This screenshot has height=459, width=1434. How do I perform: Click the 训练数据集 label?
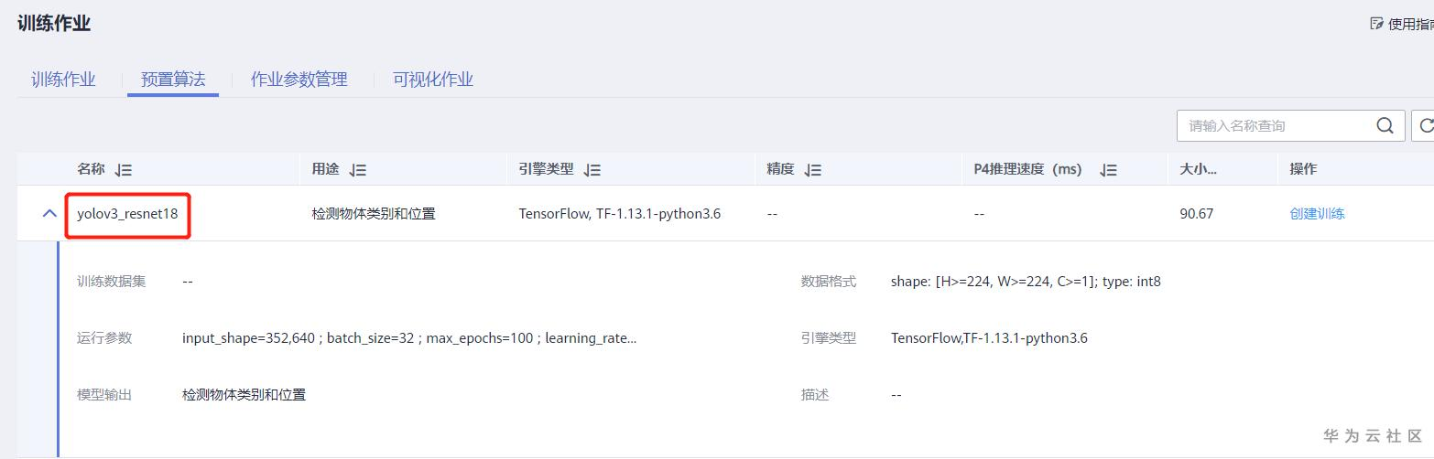pyautogui.click(x=111, y=282)
